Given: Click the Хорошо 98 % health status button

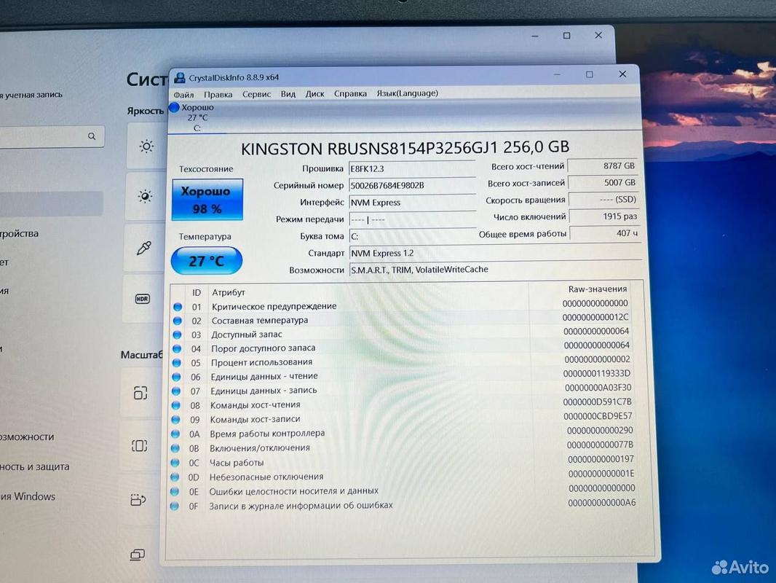Looking at the screenshot, I should (207, 199).
